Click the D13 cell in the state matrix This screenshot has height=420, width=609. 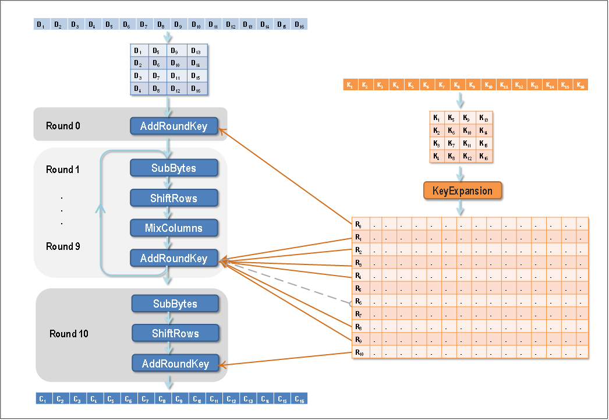[x=196, y=51]
